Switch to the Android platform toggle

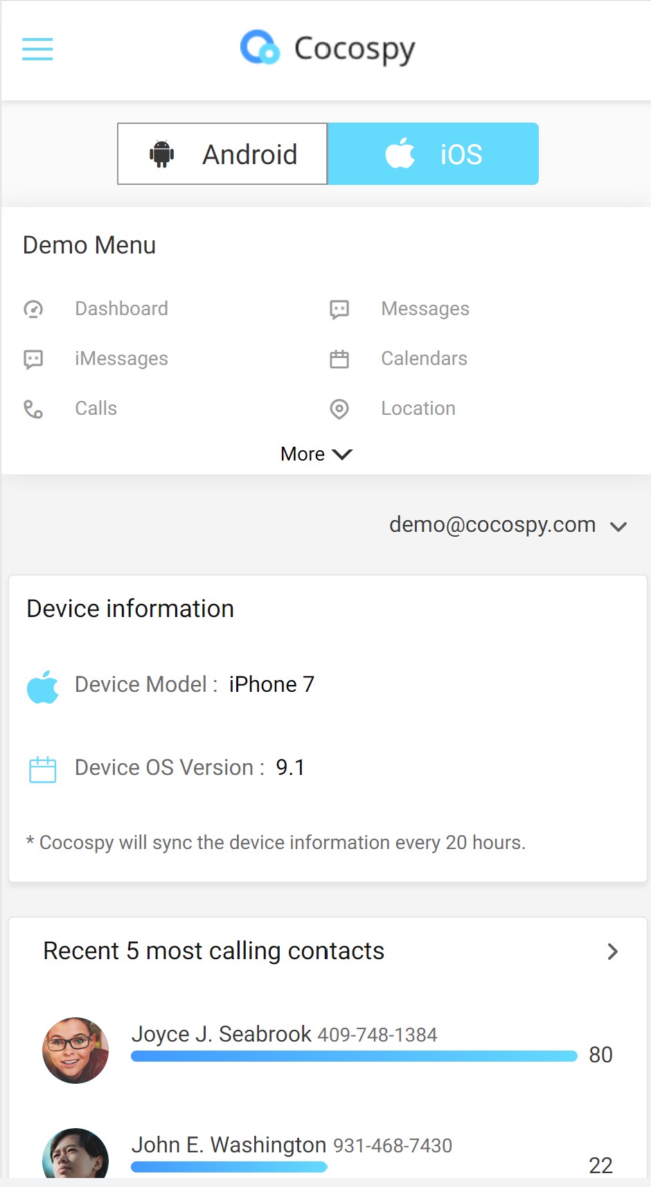click(x=222, y=154)
